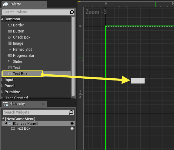The height and width of the screenshot is (150, 174).
Task: Toggle Canvas Panel visibility eye
Action: 72,123
